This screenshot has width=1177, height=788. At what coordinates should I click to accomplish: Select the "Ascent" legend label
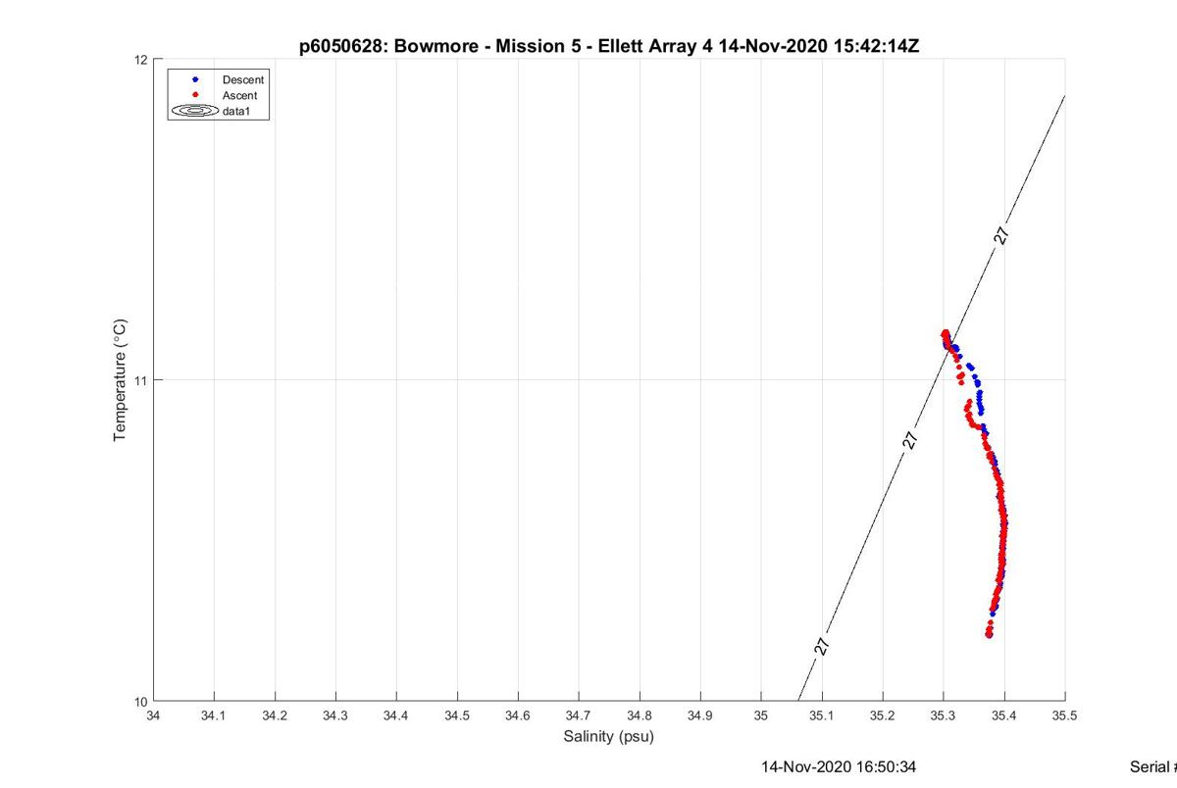click(240, 95)
